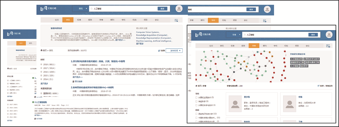Check the 重要新闻 (6666) source filter
This screenshot has height=127, width=339.
(41, 93)
